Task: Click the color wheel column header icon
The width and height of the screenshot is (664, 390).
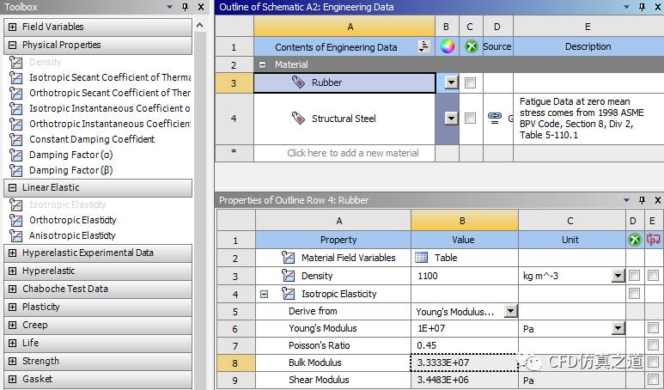Action: (x=448, y=46)
